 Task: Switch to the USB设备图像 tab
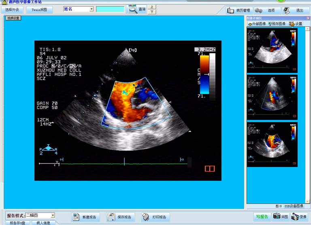coord(294,206)
